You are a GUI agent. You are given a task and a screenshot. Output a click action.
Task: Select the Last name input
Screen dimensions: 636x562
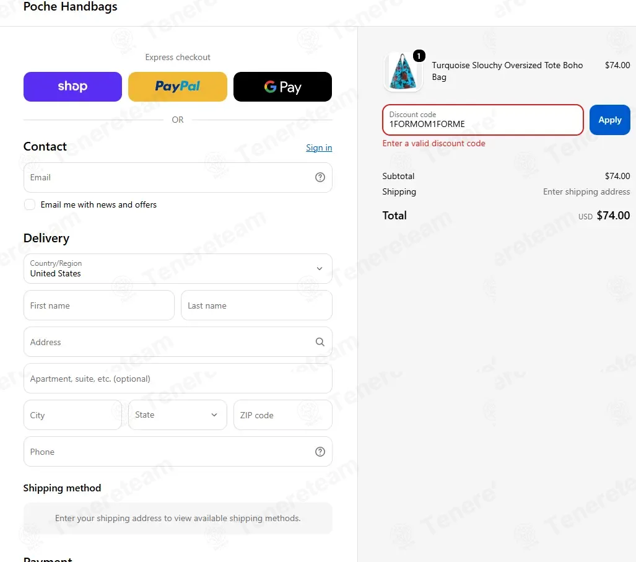coord(256,305)
